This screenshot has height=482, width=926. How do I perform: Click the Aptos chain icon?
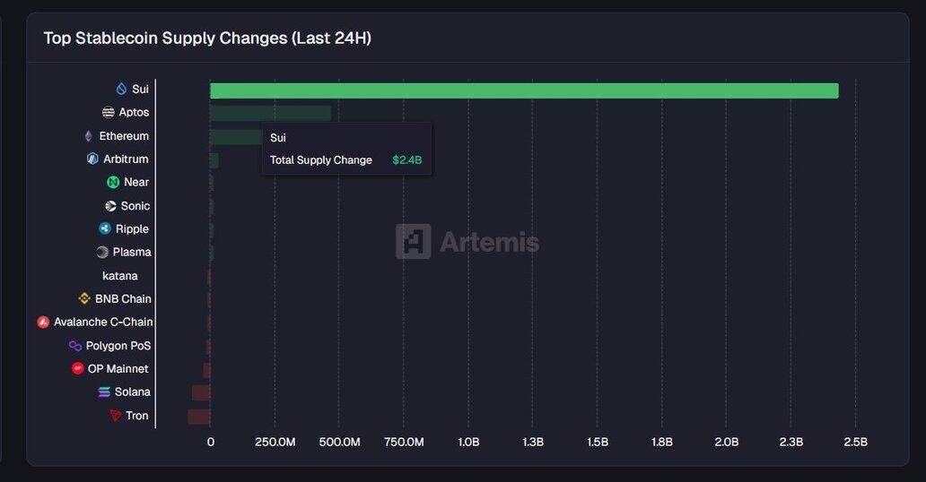click(x=109, y=112)
